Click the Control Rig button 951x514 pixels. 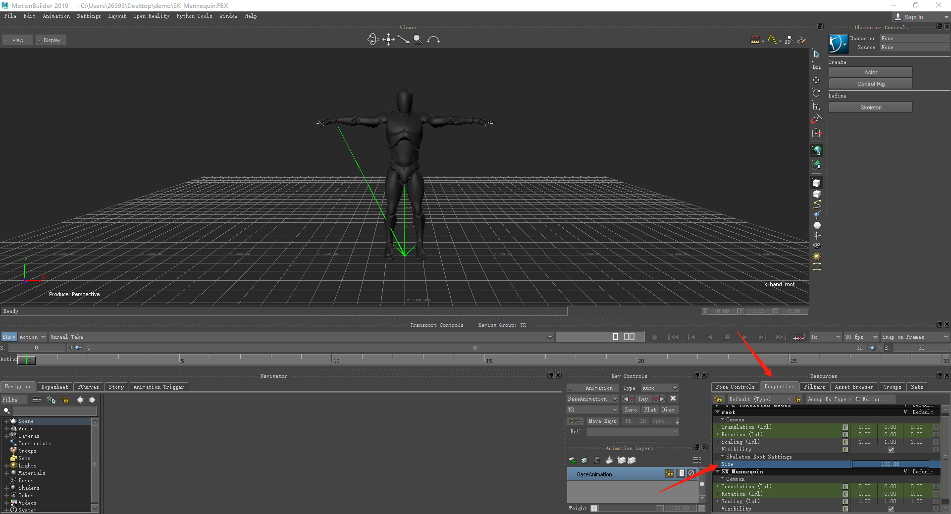coord(870,83)
